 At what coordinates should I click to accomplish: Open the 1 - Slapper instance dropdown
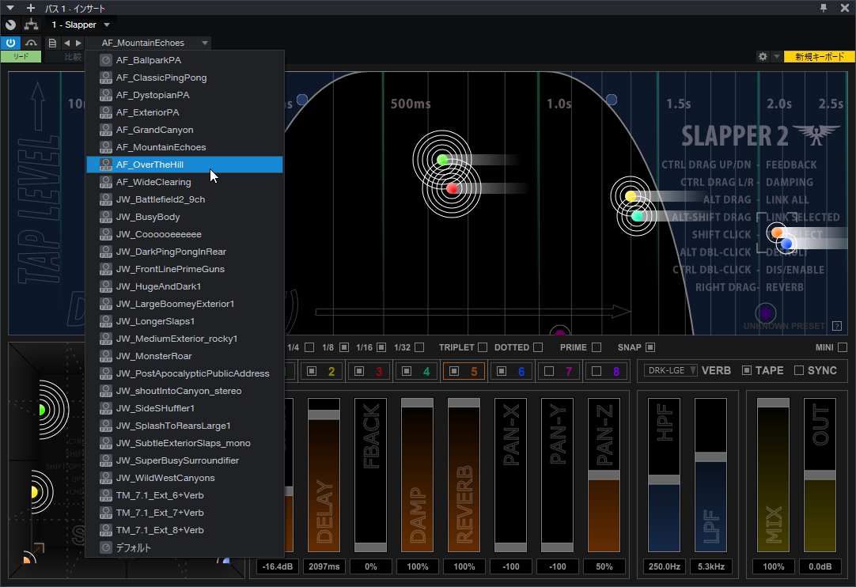[80, 25]
